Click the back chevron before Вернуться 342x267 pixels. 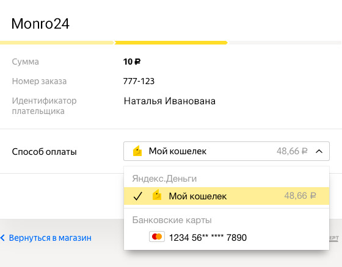pos(2,238)
